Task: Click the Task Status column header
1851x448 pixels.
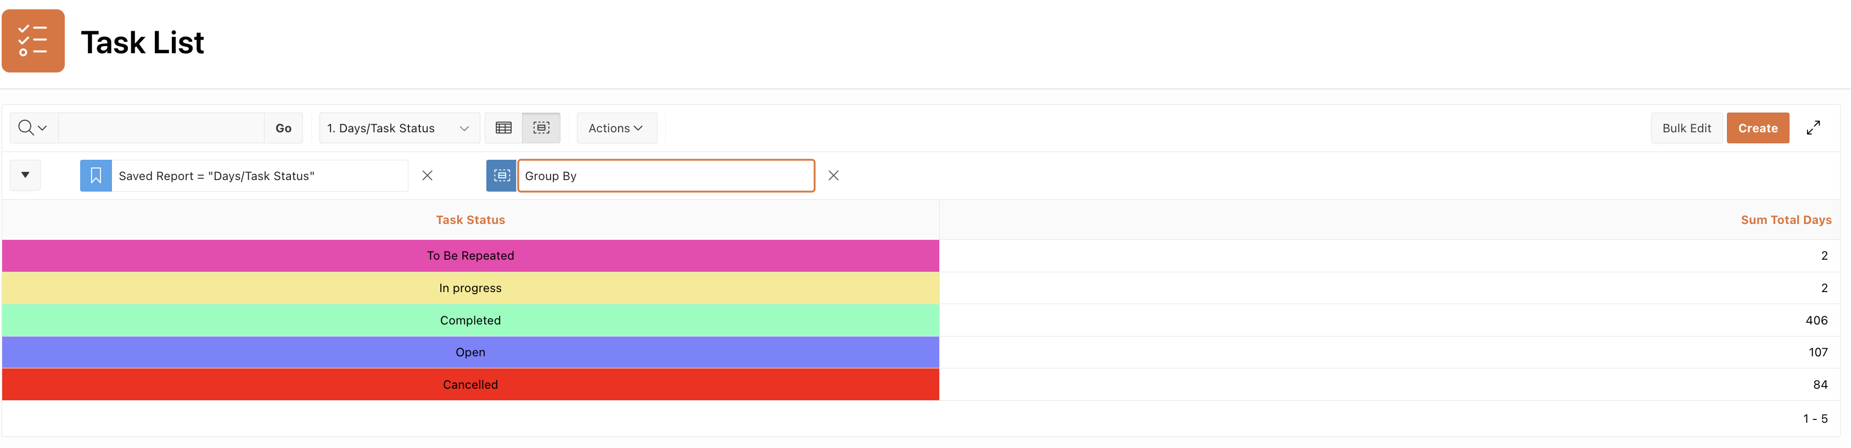Action: coord(470,220)
